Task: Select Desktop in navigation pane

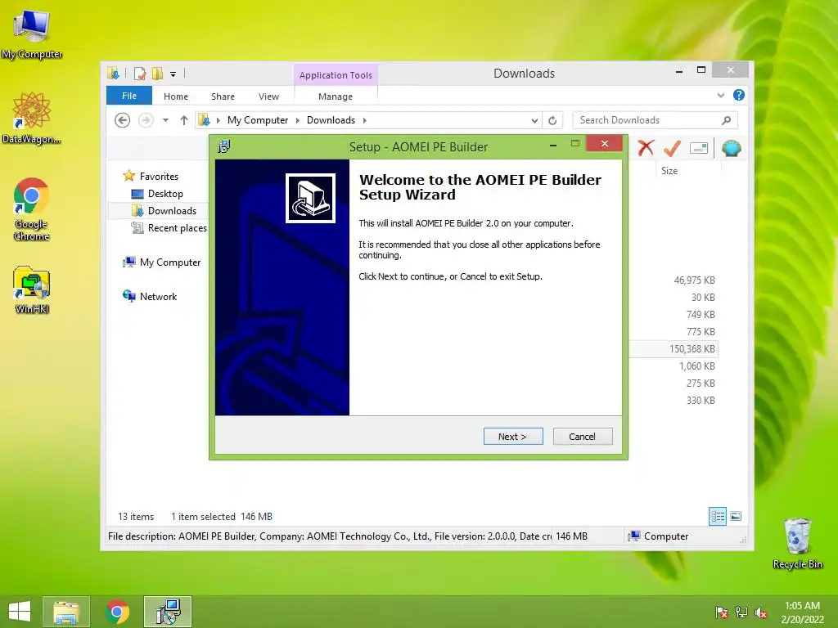Action: pyautogui.click(x=165, y=193)
